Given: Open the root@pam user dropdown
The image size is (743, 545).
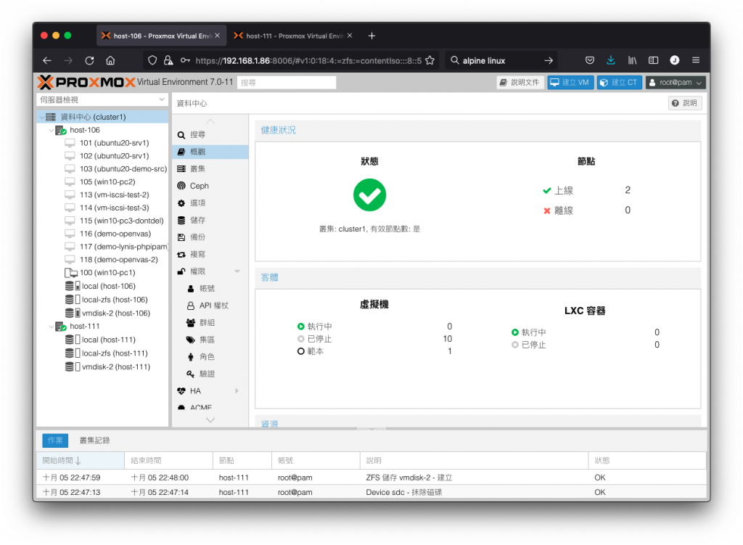Looking at the screenshot, I should (x=676, y=83).
